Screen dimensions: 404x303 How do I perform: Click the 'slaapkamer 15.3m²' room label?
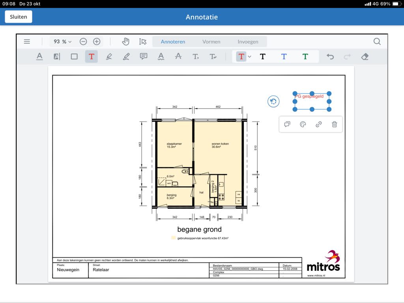coord(174,145)
